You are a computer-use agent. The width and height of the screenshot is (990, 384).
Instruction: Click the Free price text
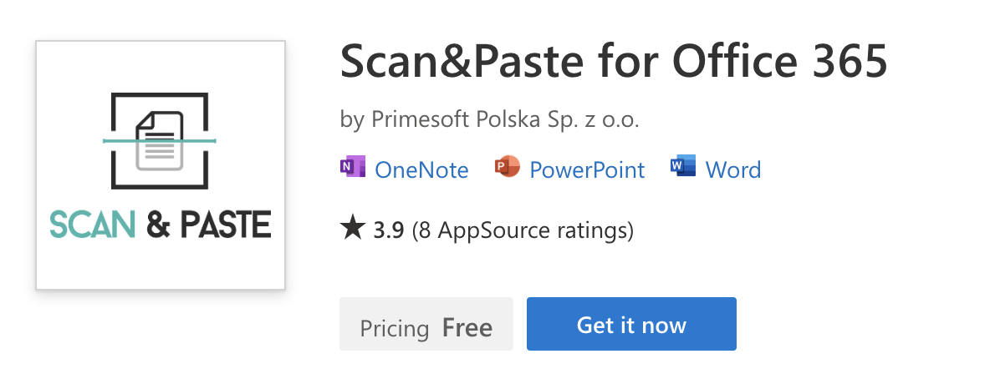coord(467,327)
